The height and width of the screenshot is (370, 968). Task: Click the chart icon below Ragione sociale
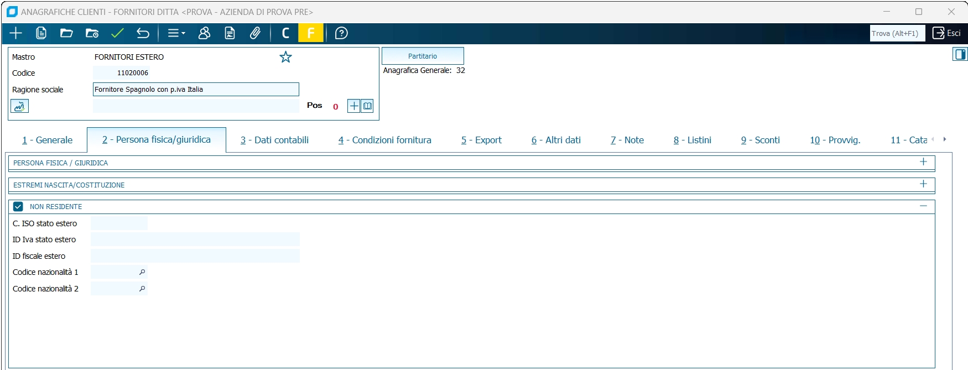point(19,106)
